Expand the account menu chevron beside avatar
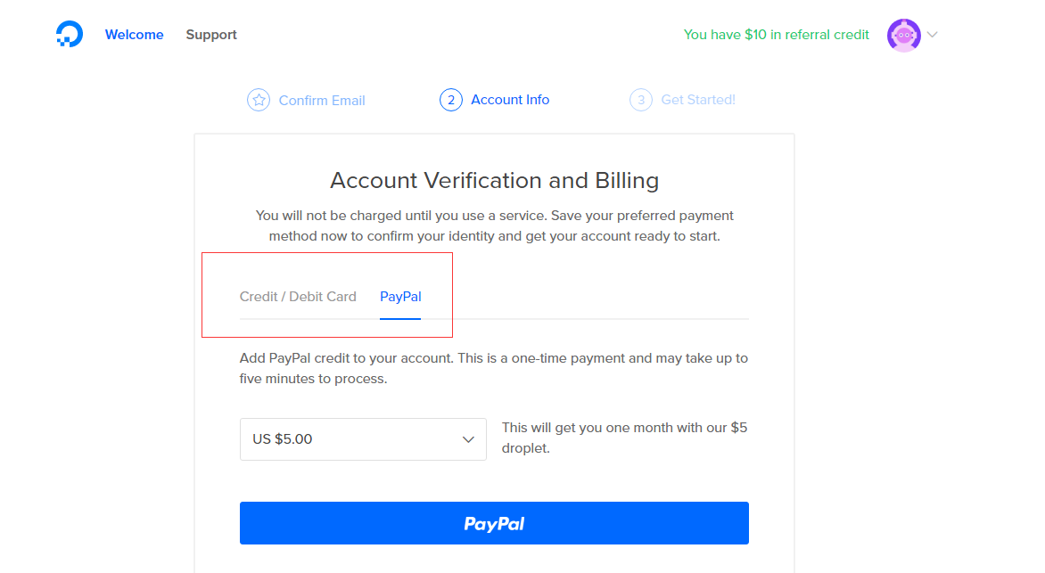The width and height of the screenshot is (1045, 573). 933,35
